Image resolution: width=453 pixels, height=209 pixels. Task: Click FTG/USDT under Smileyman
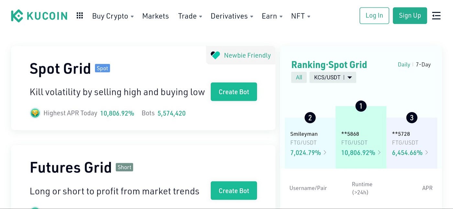click(304, 143)
